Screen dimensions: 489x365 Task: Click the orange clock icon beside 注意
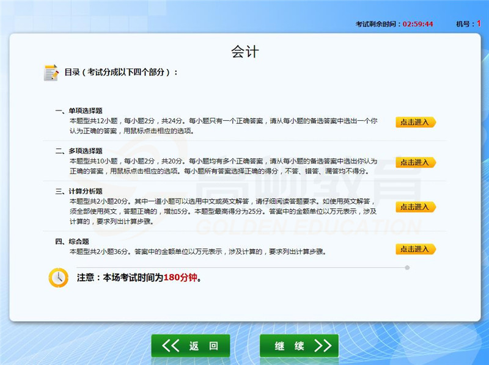pyautogui.click(x=58, y=277)
